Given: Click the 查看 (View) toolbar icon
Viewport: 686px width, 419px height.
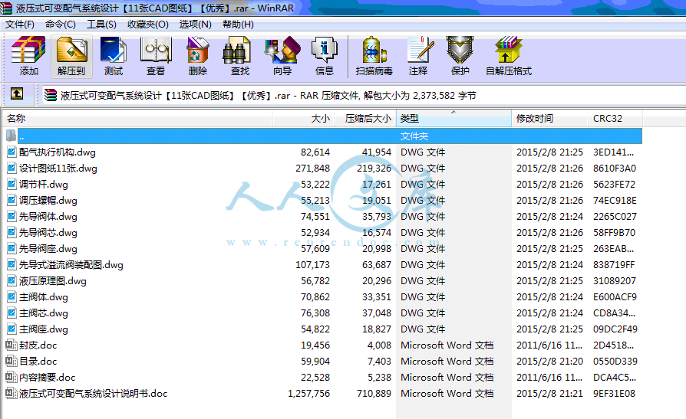Looking at the screenshot, I should click(x=155, y=50).
